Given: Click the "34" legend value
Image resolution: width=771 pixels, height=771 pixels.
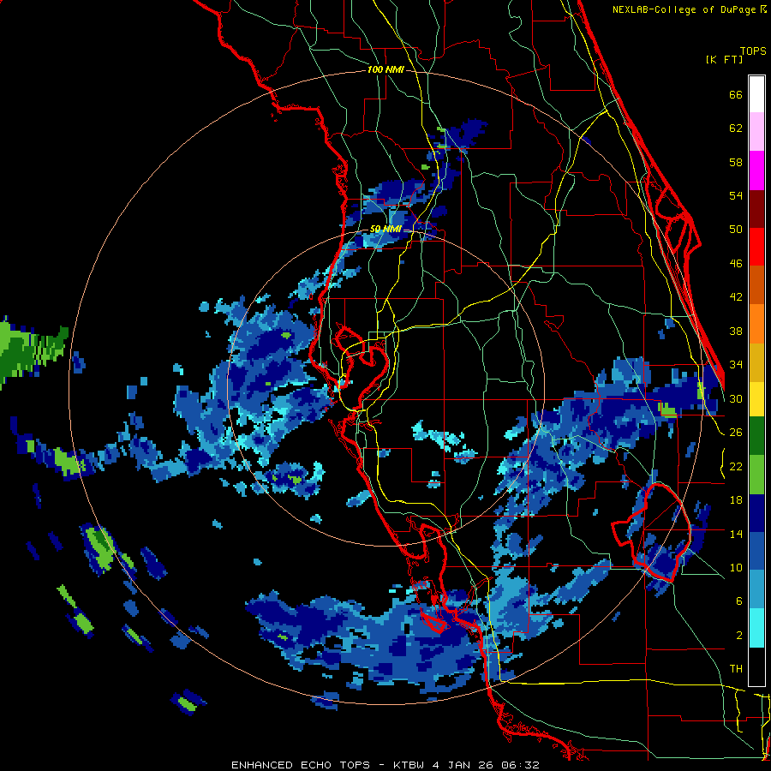Looking at the screenshot, I should 736,365.
